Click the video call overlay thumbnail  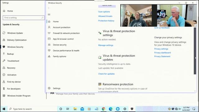coord(159,16)
